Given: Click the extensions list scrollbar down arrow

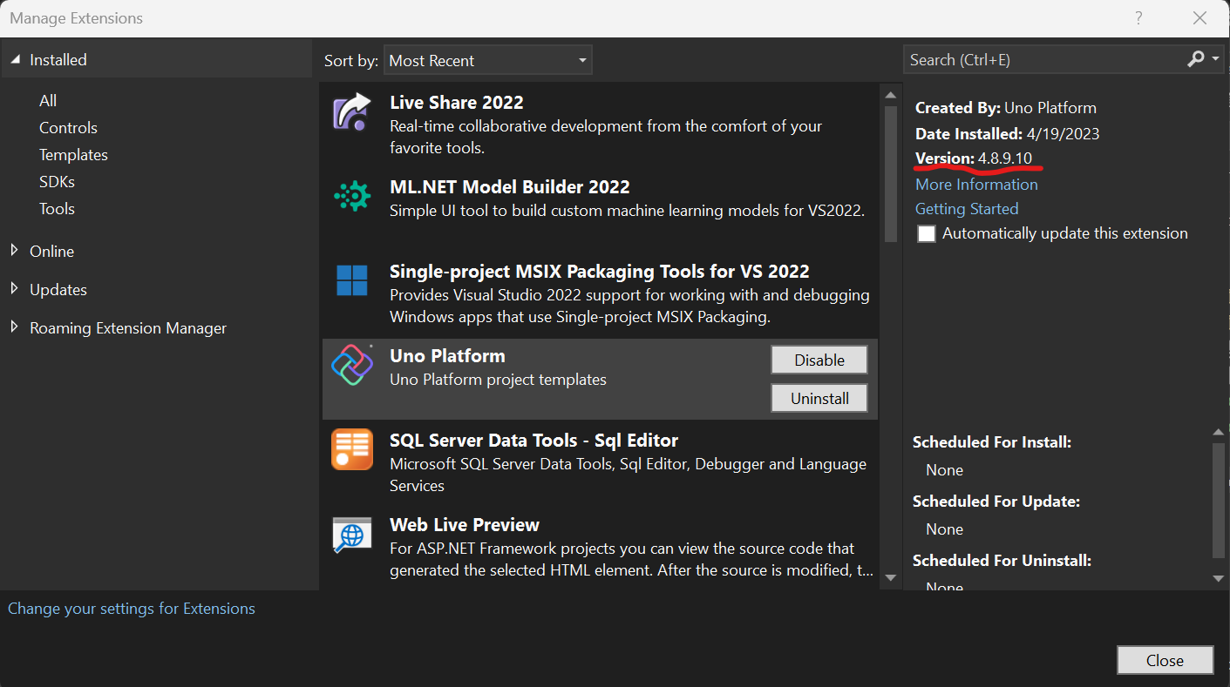Looking at the screenshot, I should (890, 577).
